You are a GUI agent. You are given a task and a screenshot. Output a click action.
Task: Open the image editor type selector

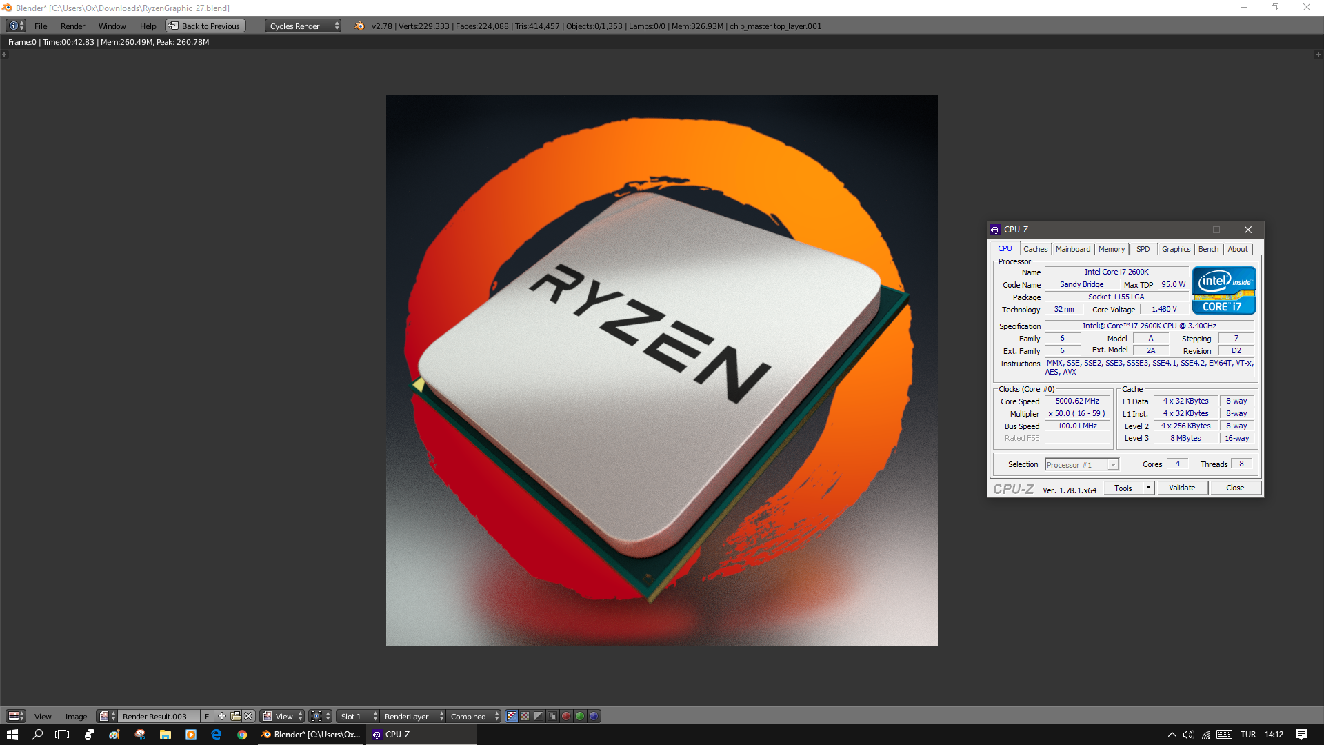coord(16,716)
